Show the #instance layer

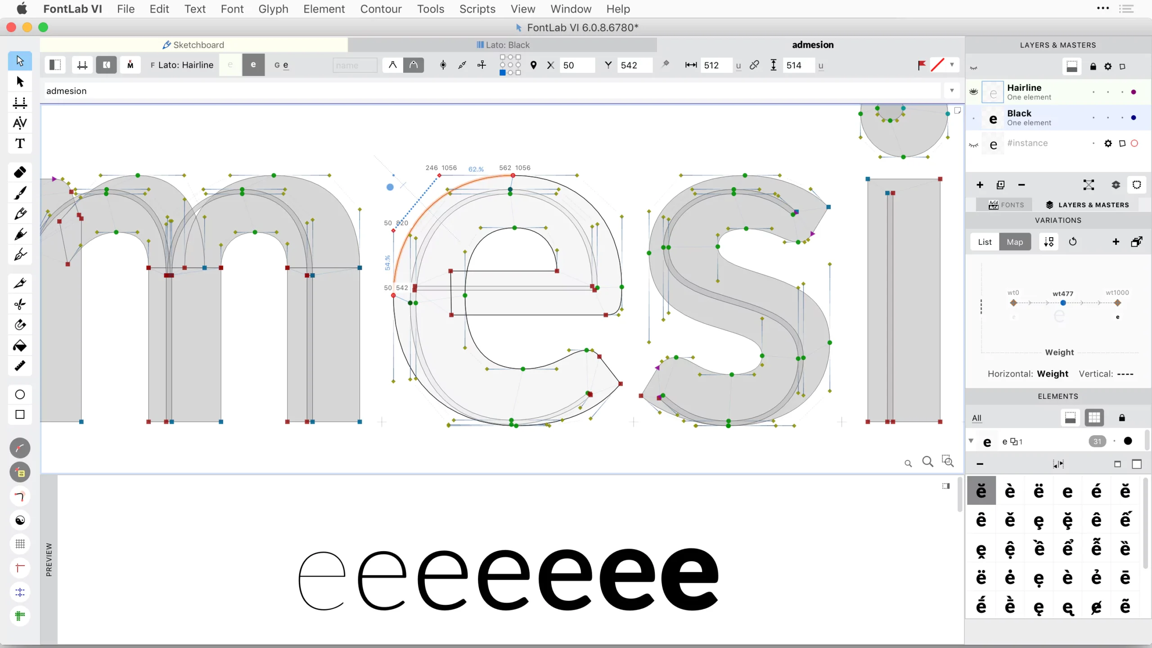click(973, 144)
